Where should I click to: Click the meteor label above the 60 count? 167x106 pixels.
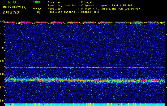[37, 8]
